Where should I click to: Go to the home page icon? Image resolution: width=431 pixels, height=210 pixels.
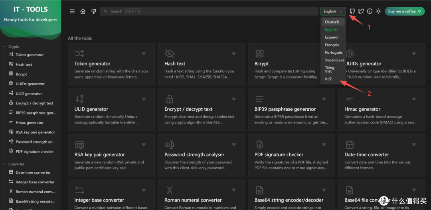(x=83, y=11)
